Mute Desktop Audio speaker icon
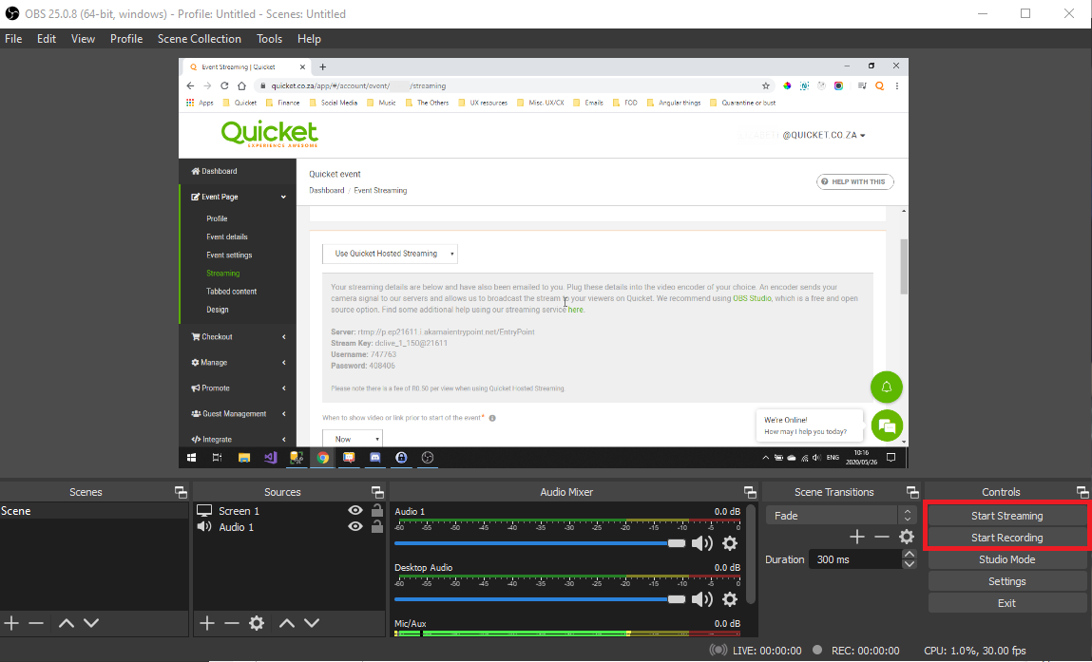The image size is (1092, 662). [702, 599]
